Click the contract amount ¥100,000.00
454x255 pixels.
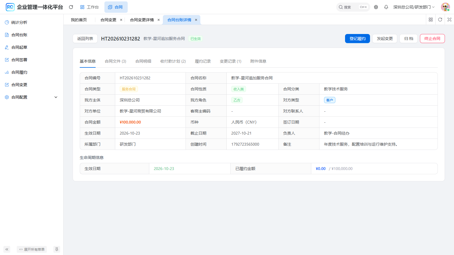130,122
